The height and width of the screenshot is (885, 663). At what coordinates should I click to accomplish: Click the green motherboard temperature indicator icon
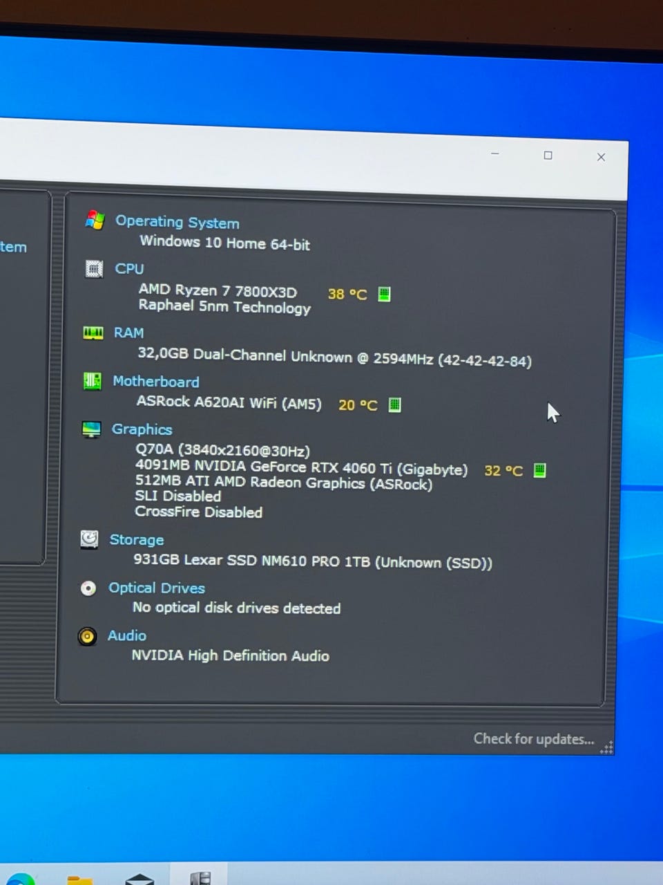(394, 404)
